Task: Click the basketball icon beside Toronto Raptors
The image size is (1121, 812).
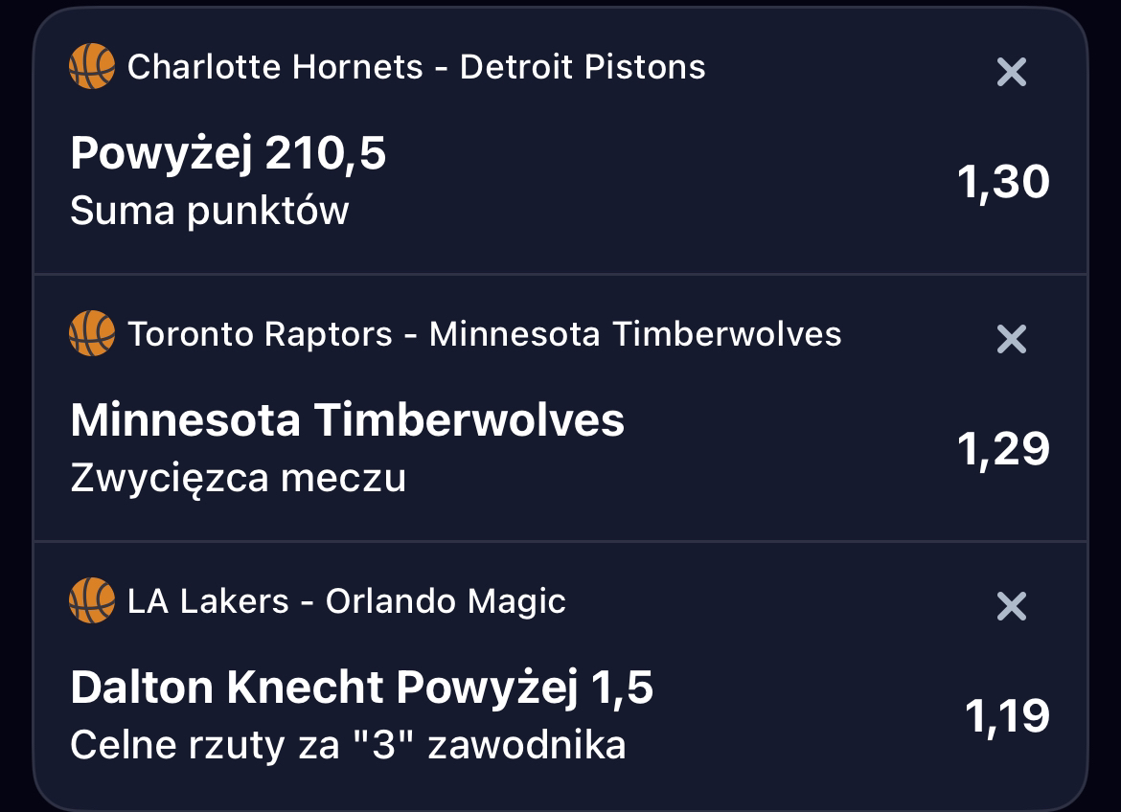Action: 92,334
